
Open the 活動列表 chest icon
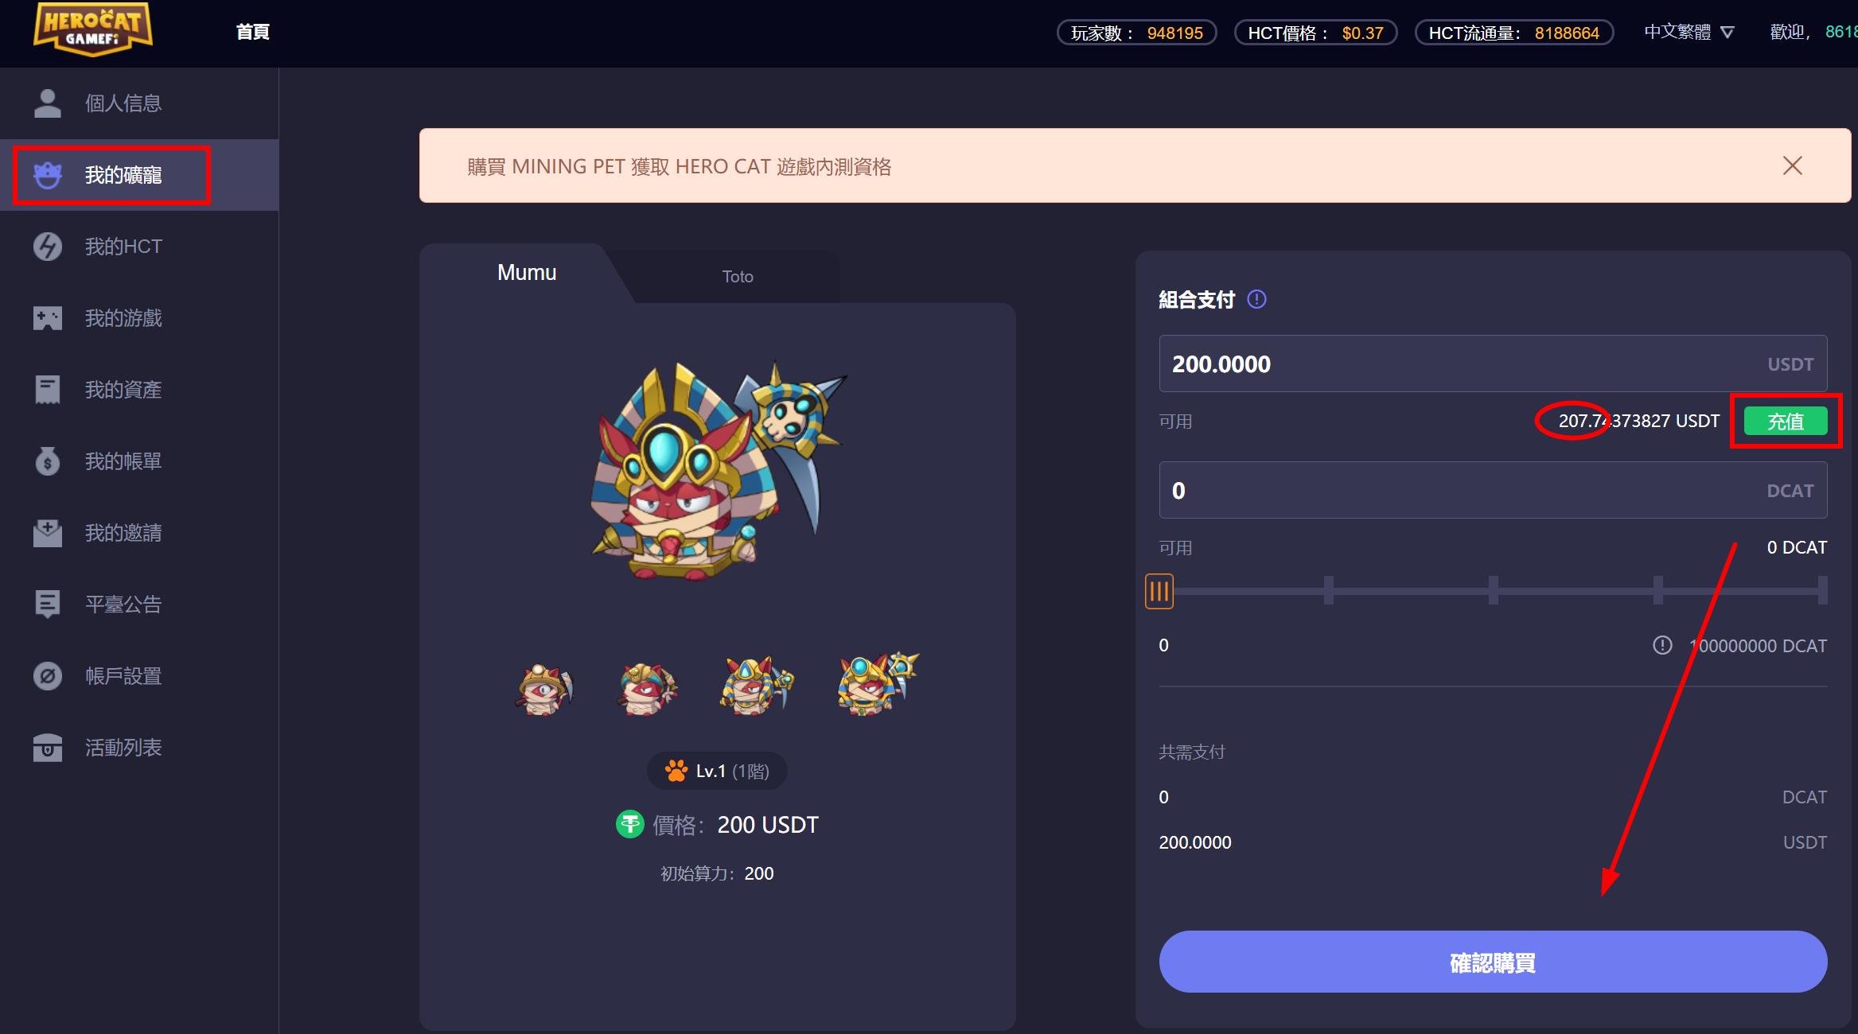click(48, 748)
